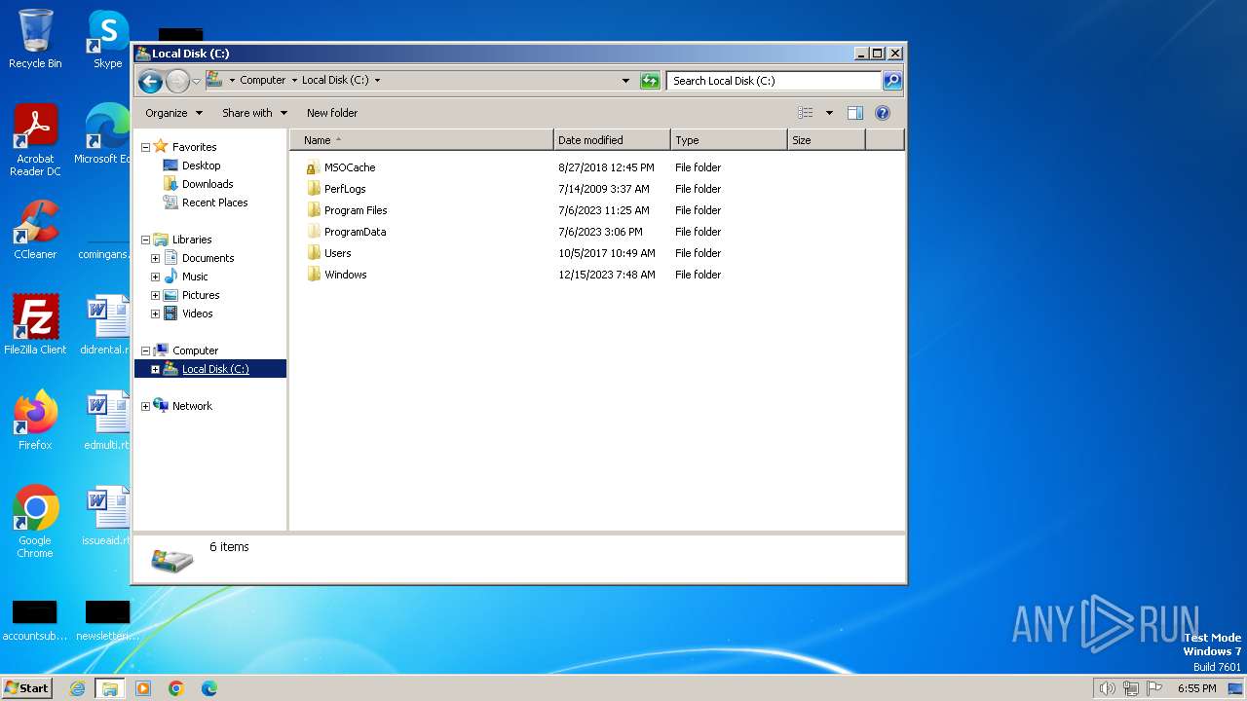The image size is (1247, 701).
Task: Expand the Local Disk (C:) tree node
Action: [155, 369]
